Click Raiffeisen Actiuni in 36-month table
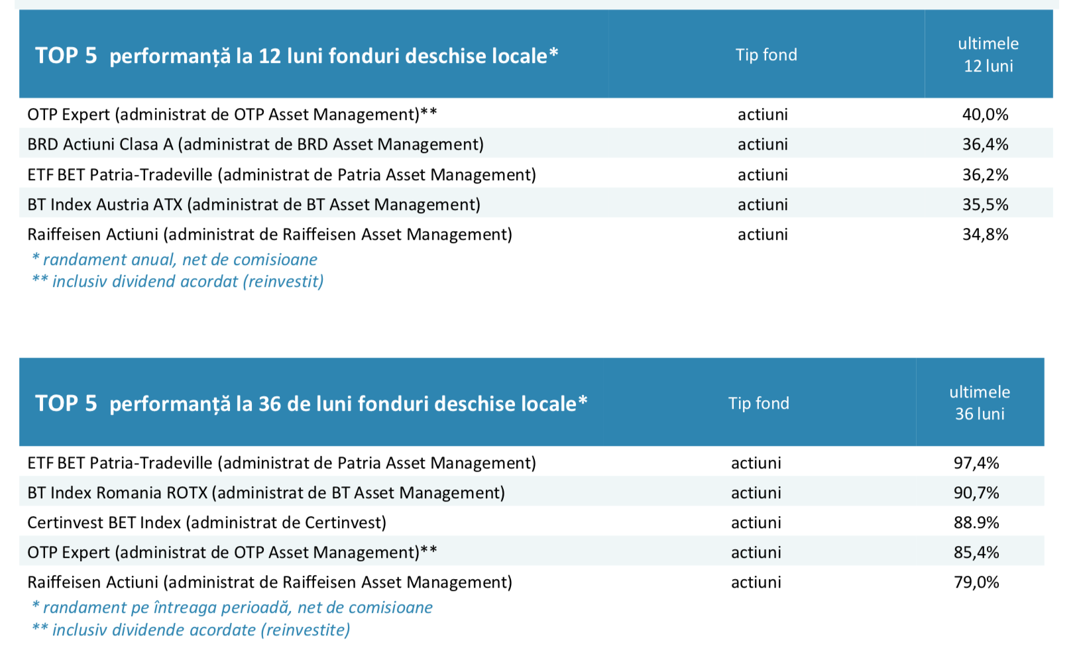 pyautogui.click(x=270, y=582)
